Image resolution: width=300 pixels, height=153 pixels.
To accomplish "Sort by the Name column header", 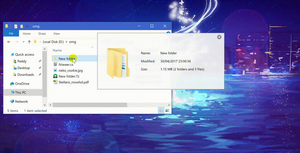I will [57, 50].
